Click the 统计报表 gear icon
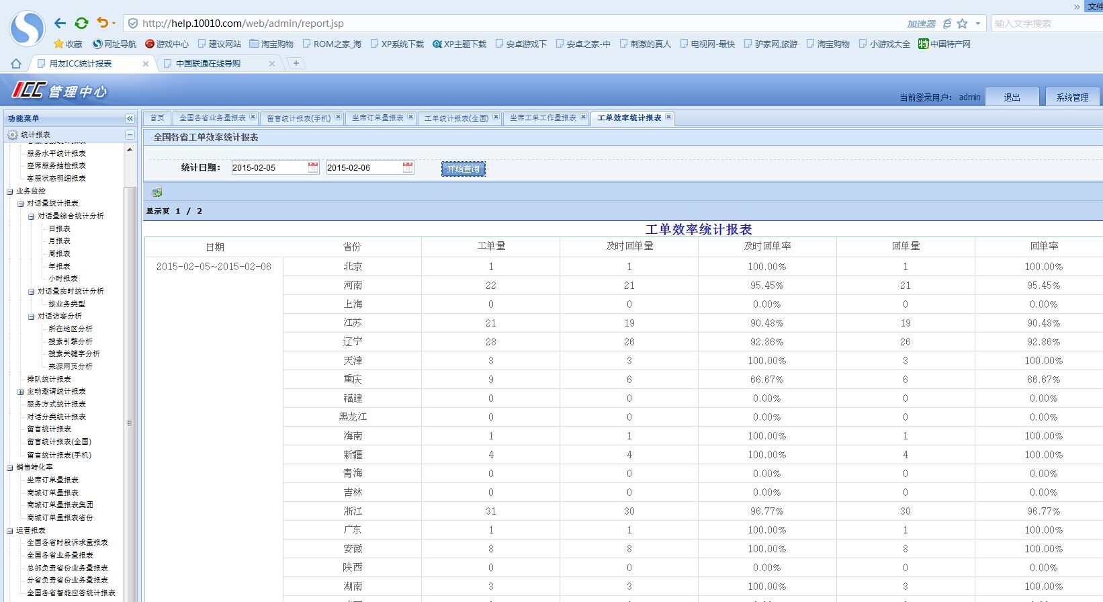 pyautogui.click(x=12, y=134)
